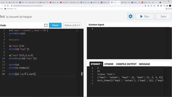
Task: Open the Apps bookmark shortcut
Action: (x=2, y=9)
